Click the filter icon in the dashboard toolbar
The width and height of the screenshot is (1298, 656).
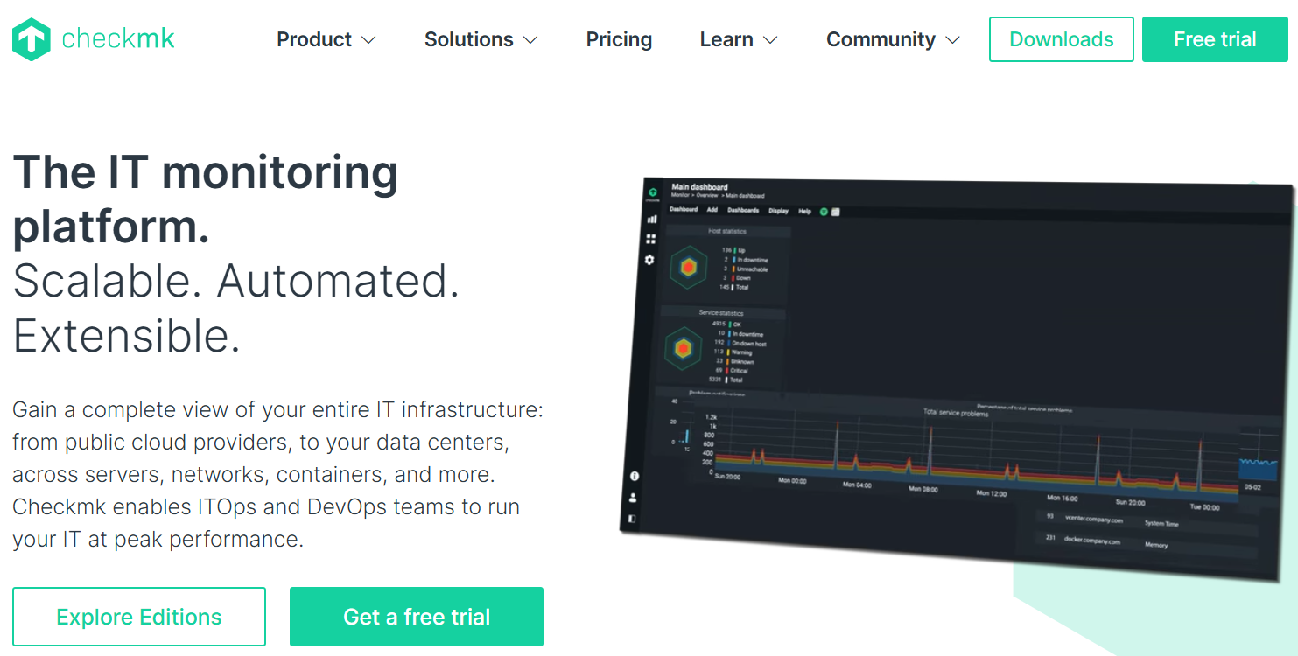[x=837, y=213]
